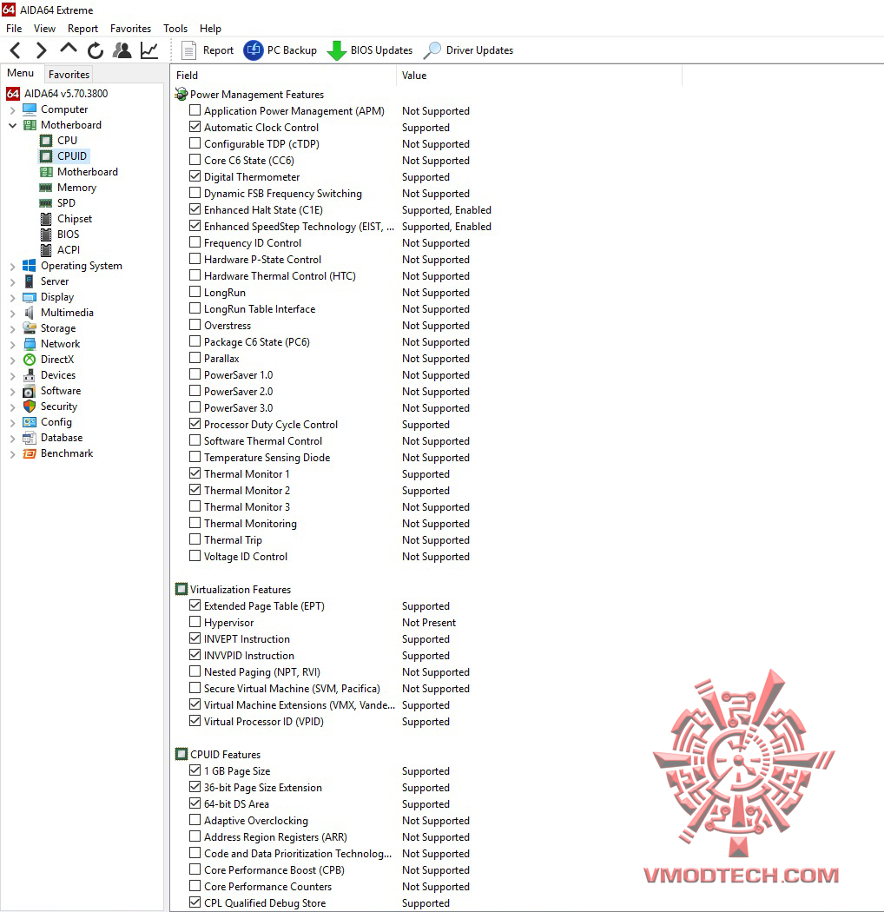
Task: Open the File menu
Action: [x=14, y=29]
